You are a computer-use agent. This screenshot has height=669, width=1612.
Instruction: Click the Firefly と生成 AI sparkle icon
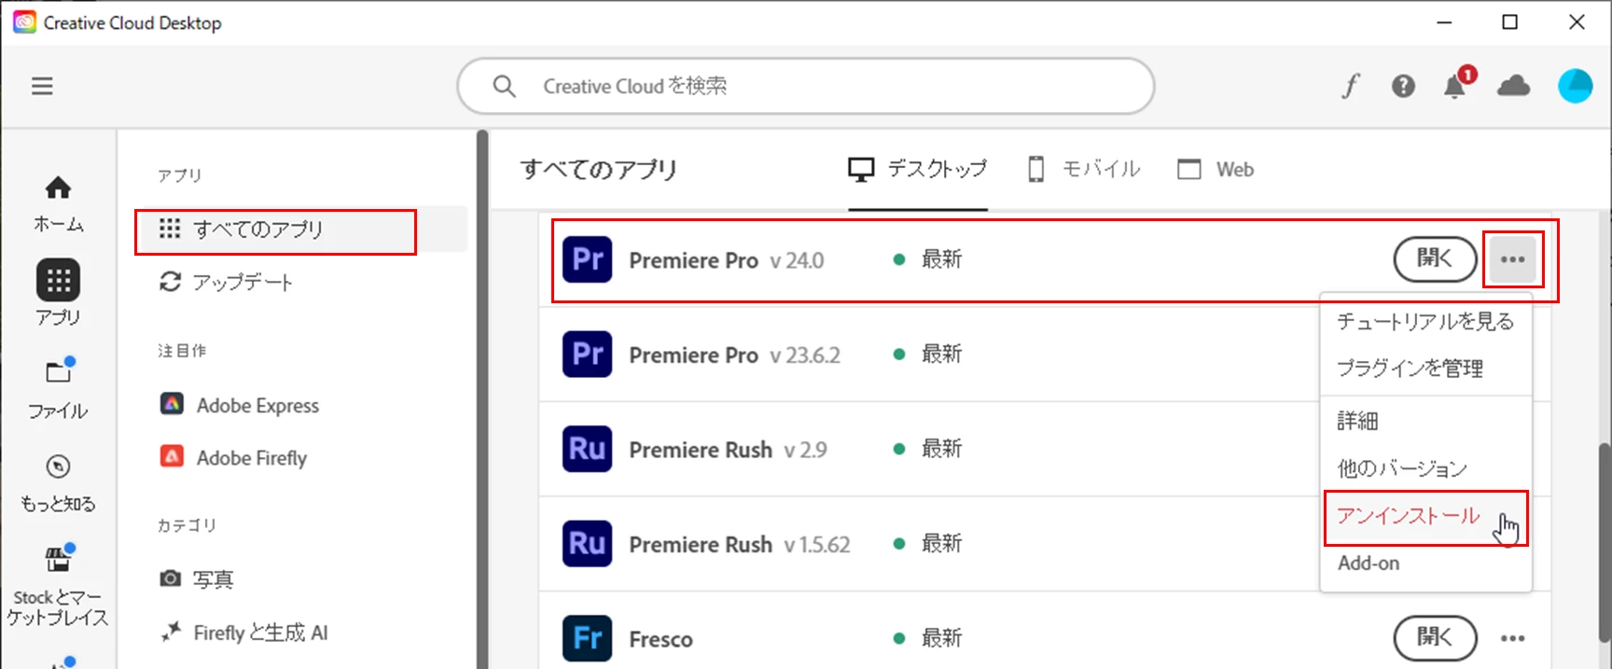[x=170, y=632]
